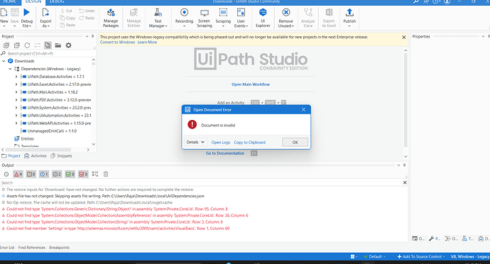Open the DEBUG ribbon tab
This screenshot has width=490, height=264.
57,2
